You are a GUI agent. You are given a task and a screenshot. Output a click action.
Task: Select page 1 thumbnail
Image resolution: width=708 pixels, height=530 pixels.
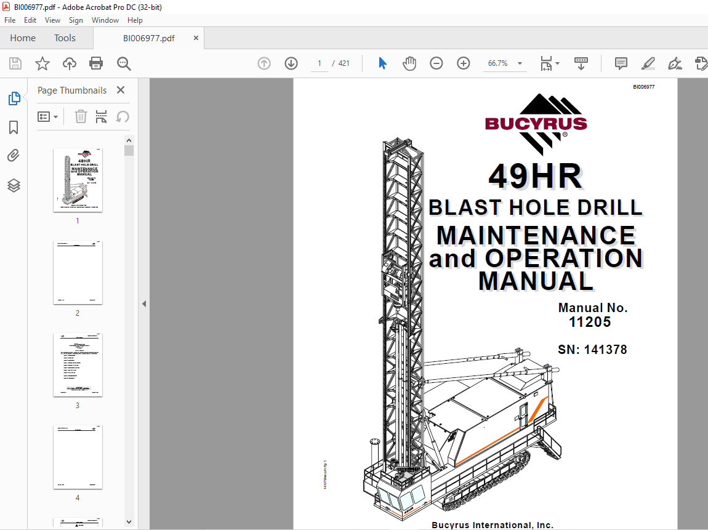tap(78, 180)
